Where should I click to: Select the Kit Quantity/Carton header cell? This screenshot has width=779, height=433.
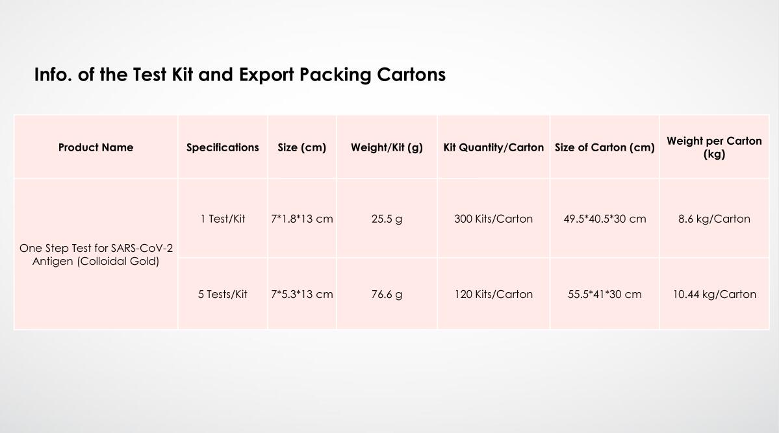tap(494, 147)
